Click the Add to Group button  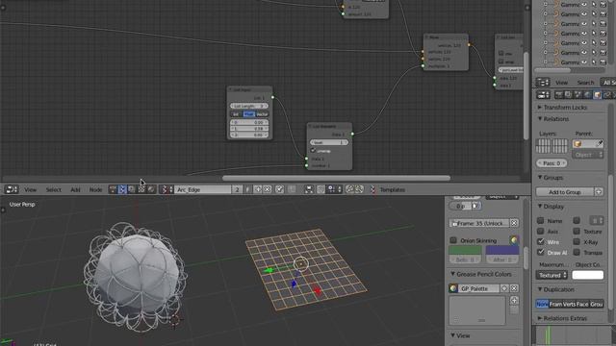point(565,192)
